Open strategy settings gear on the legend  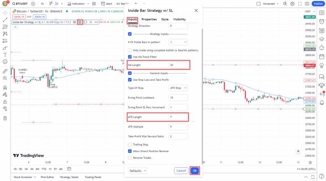(x=80, y=22)
